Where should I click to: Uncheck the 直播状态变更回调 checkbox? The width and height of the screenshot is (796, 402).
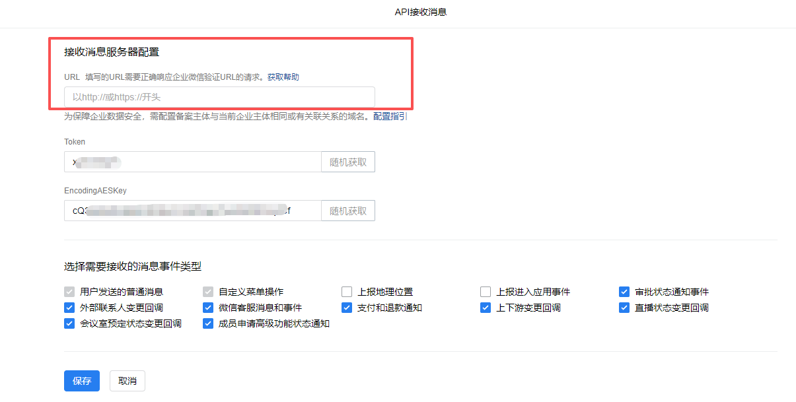(x=624, y=308)
